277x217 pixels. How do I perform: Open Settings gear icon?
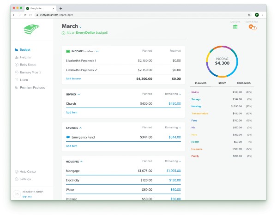pyautogui.click(x=17, y=179)
